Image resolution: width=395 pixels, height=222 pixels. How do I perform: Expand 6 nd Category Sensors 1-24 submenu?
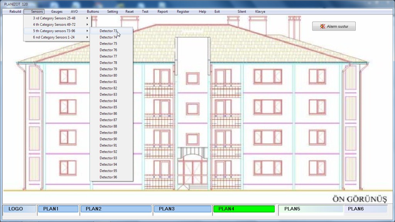point(57,37)
